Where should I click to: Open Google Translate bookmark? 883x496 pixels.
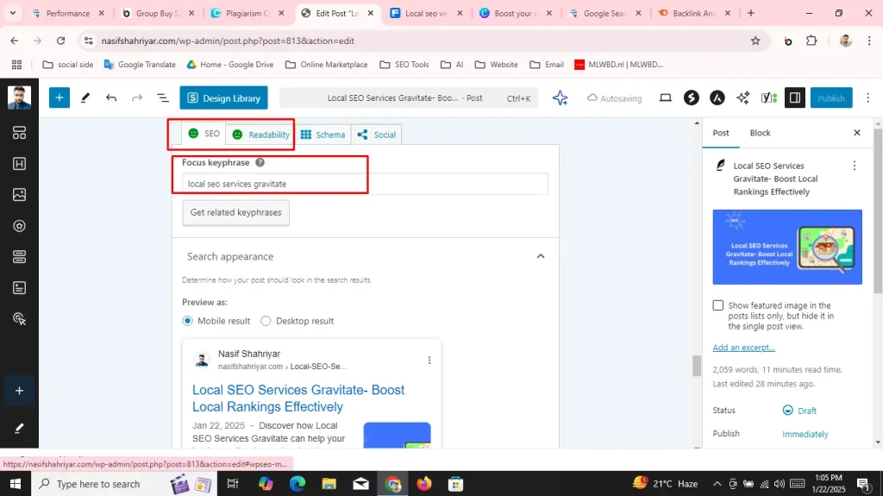click(x=140, y=65)
